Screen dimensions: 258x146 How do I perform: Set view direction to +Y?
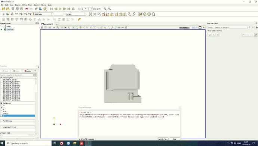point(112,14)
